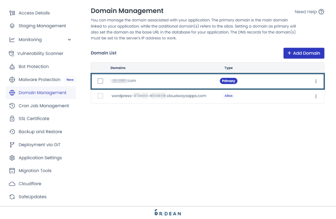Click the Deployment via GIT branch icon
Viewport: 336px width, 219px height.
(12, 145)
